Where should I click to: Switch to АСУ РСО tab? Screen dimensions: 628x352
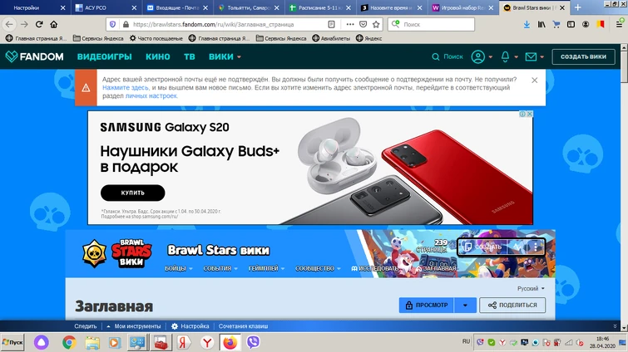pyautogui.click(x=96, y=7)
